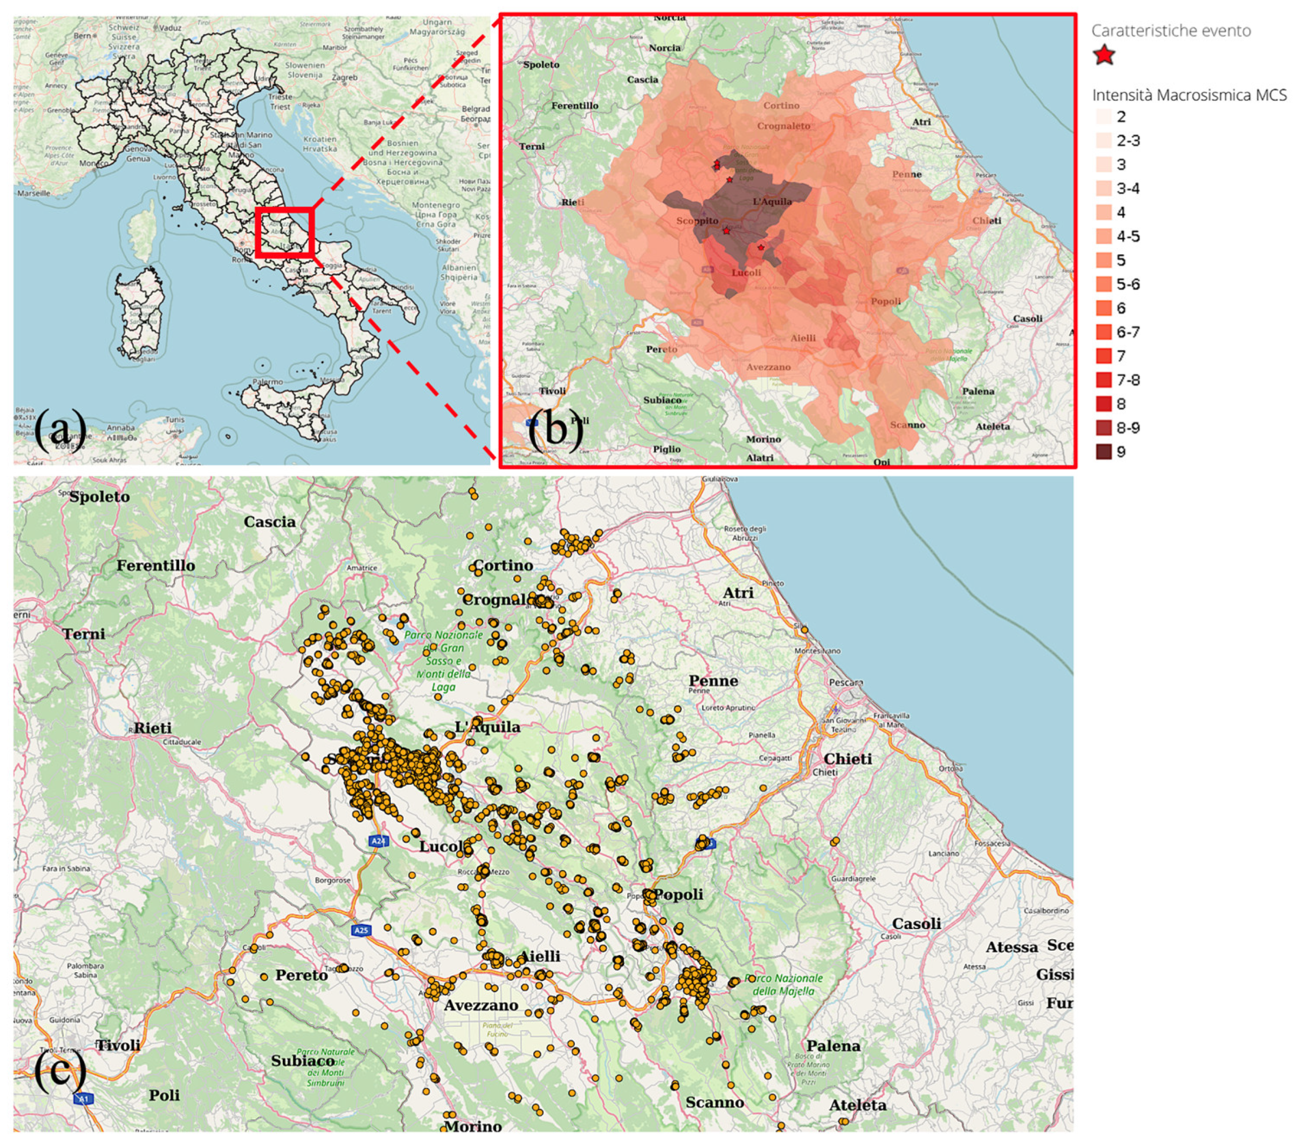
Task: Click the Chieti label on map (c)
Action: 848,758
